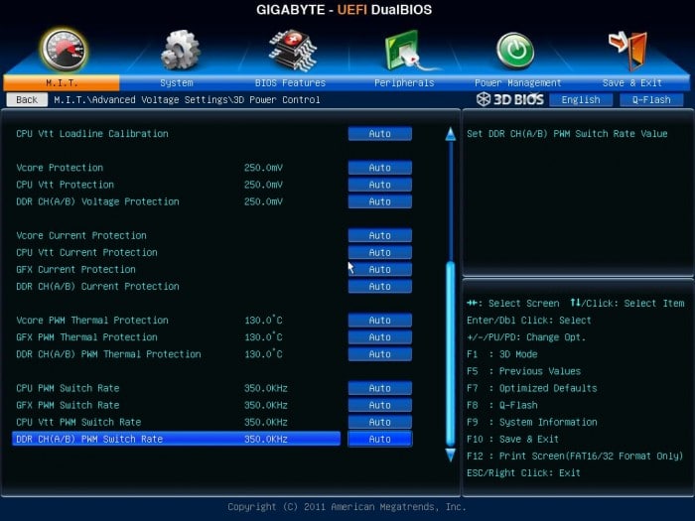Open Auto option for GFX Current Protection
The image size is (695, 521).
pos(380,269)
